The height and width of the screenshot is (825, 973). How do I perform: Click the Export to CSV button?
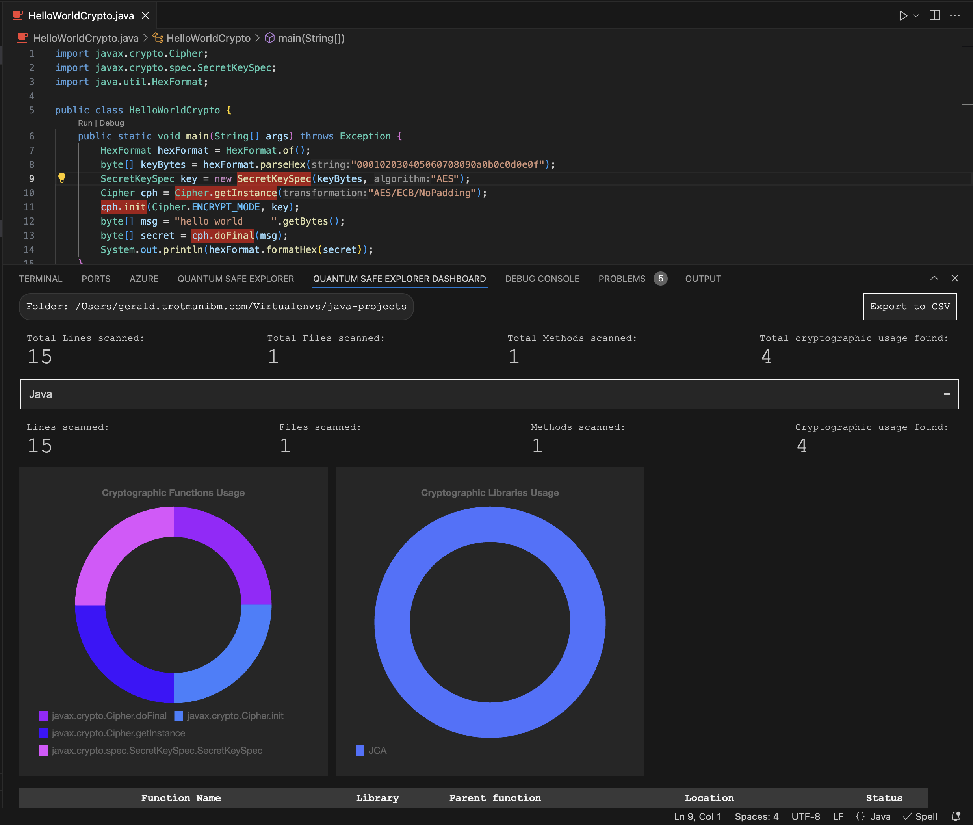pos(910,307)
